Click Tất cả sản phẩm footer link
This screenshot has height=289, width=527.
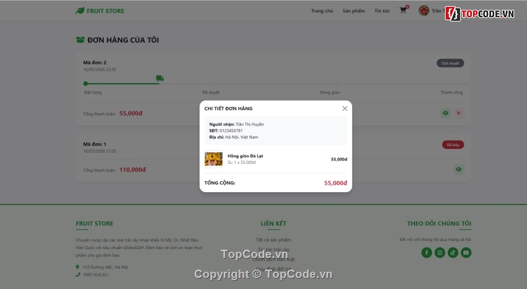click(x=273, y=240)
